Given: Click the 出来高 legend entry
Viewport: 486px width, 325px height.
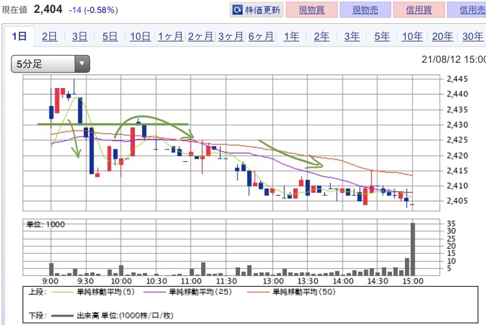Looking at the screenshot, I should point(112,315).
